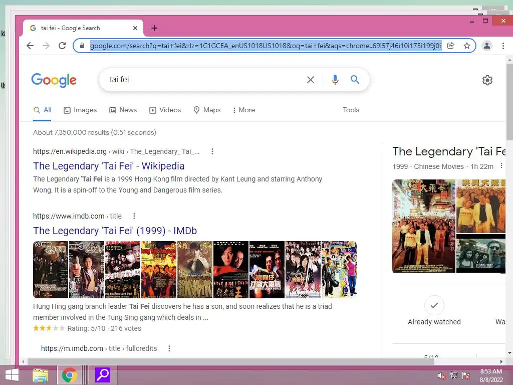Viewport: 513px width, 385px height.
Task: Open Chrome three-dot menu
Action: pos(503,46)
